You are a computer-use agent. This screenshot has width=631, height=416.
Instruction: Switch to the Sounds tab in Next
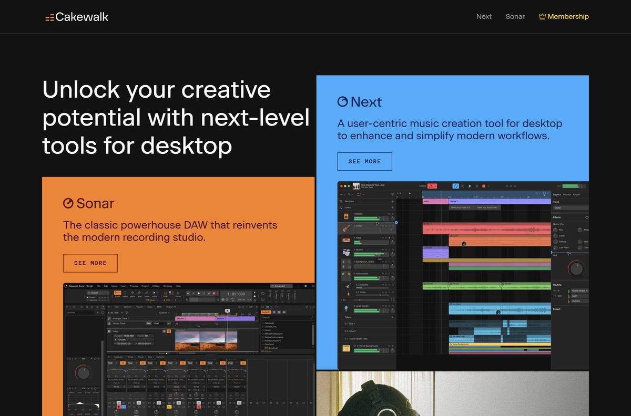(x=567, y=194)
